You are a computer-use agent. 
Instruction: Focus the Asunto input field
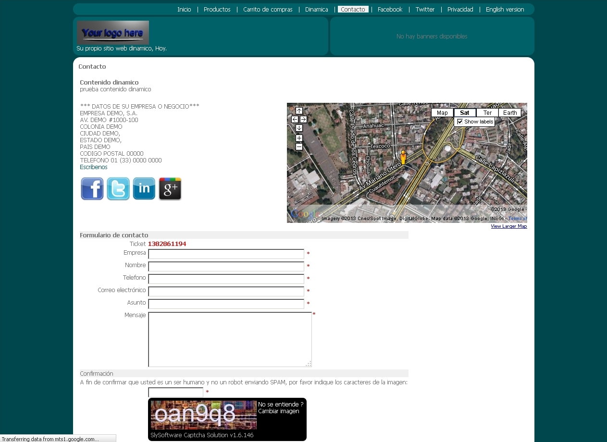point(226,304)
